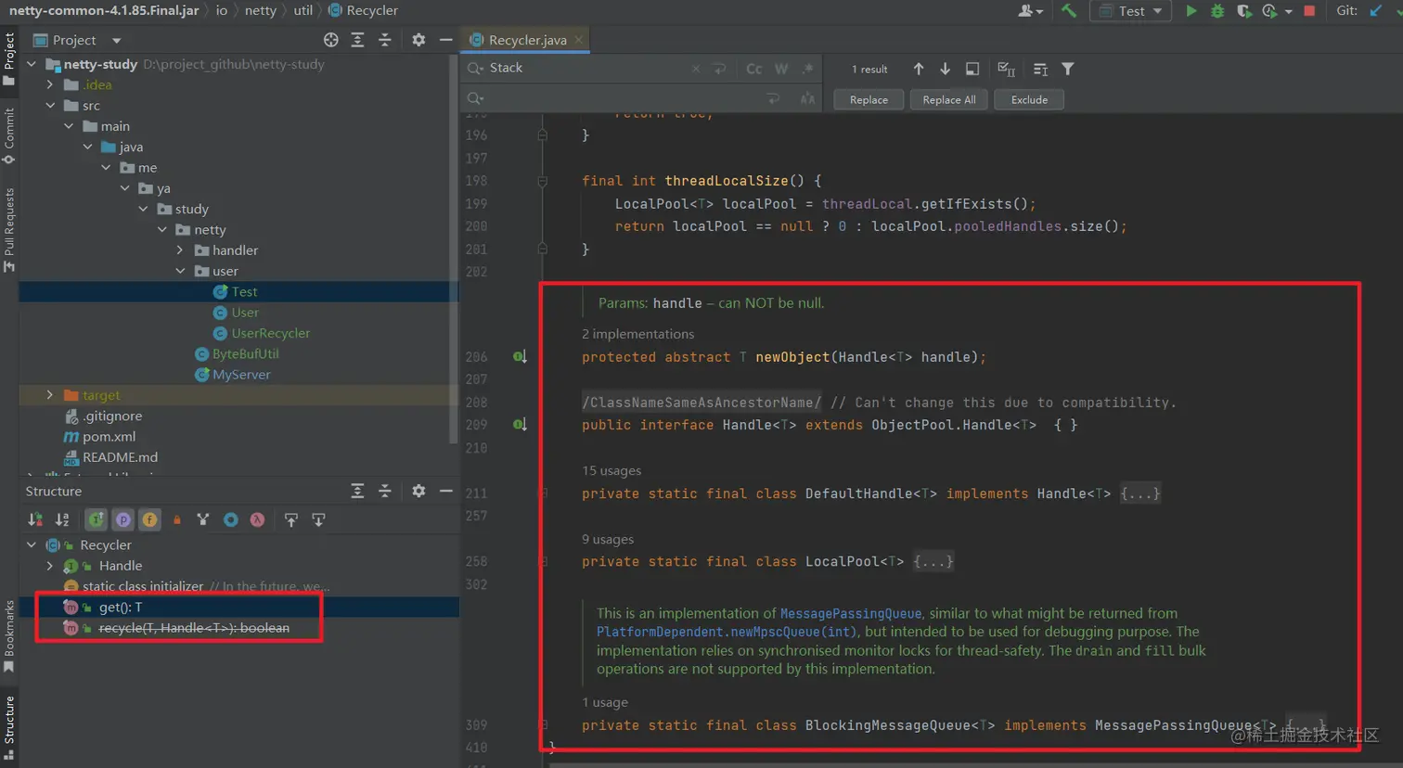Expand the .idea folder
The image size is (1403, 768).
pyautogui.click(x=50, y=84)
